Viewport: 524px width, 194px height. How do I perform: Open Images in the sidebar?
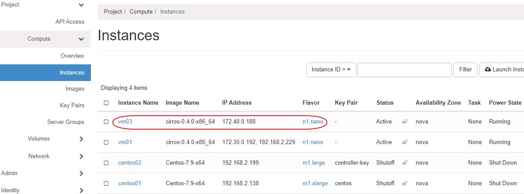[75, 89]
